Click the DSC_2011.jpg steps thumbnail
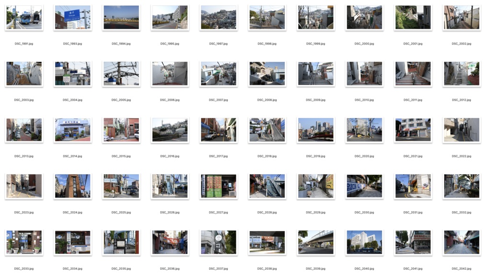This screenshot has height=276, width=491. tap(413, 74)
